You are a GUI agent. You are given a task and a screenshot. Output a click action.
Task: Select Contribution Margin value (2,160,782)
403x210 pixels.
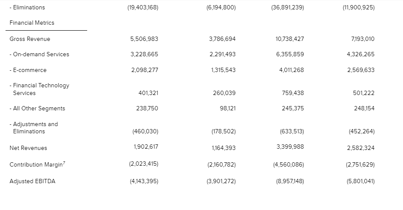[221, 165]
